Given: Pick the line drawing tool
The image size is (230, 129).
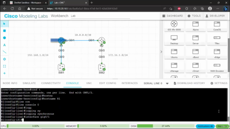Looking at the screenshot, I should pos(4,52).
